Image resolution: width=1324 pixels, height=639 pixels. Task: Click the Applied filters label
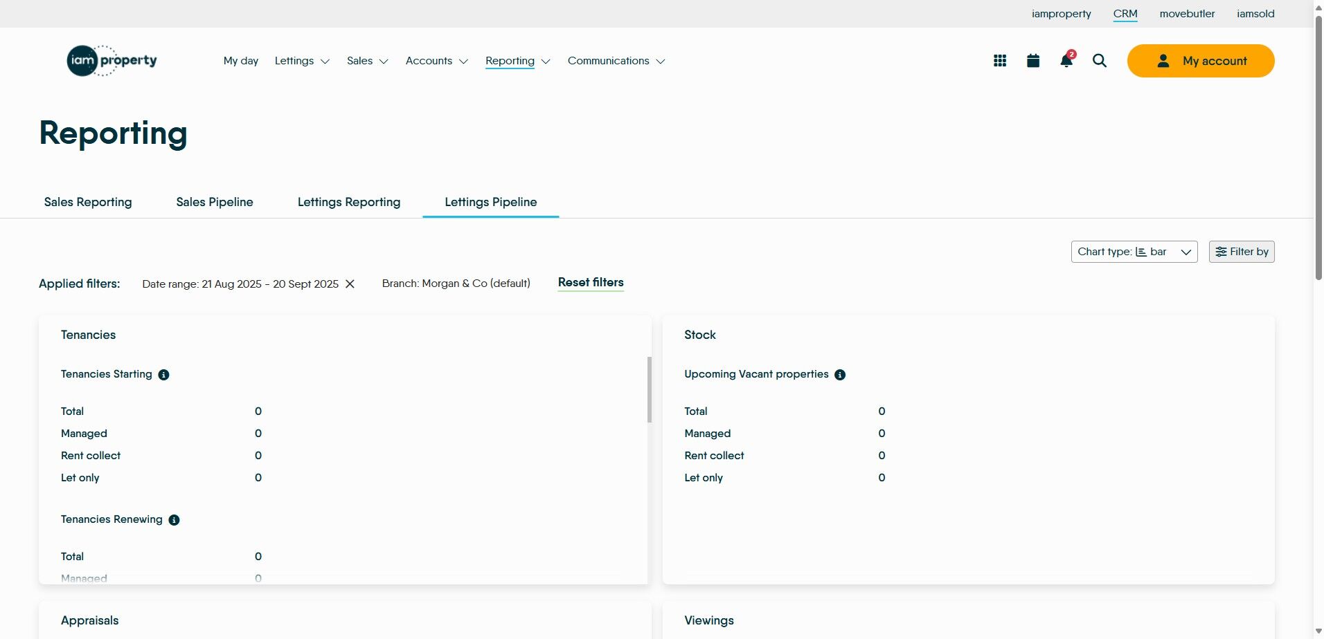click(x=80, y=284)
